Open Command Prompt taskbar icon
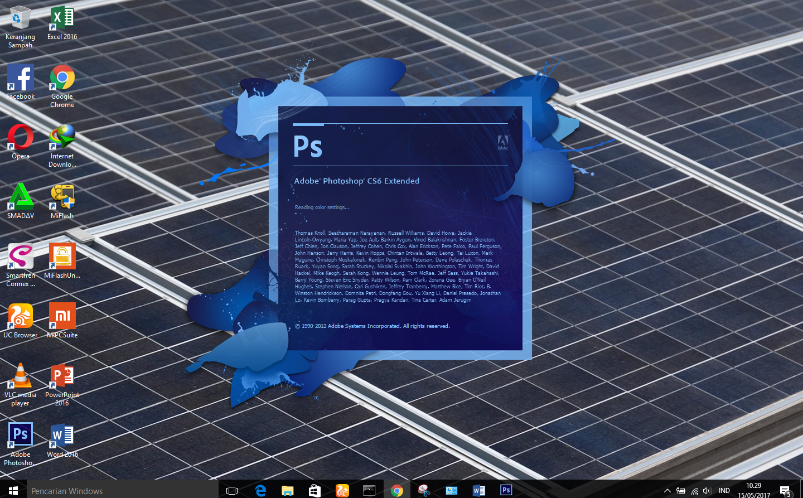This screenshot has width=803, height=498. 369,491
